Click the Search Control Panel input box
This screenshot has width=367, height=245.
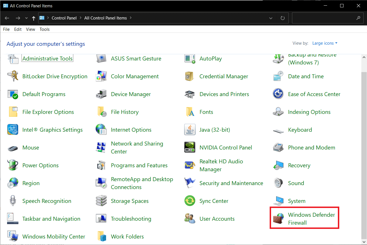pyautogui.click(x=324, y=18)
